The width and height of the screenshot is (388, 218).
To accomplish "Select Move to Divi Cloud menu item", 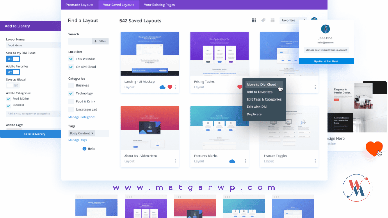I will tap(261, 84).
